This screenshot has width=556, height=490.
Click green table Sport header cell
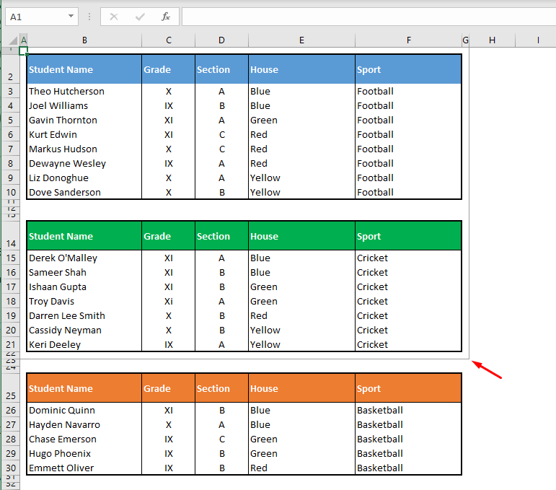tap(408, 236)
